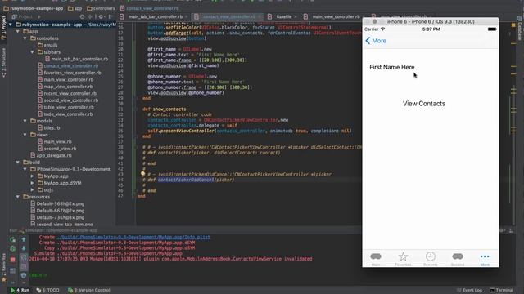Click the def show_contacts line
The image size is (524, 294).
point(164,109)
